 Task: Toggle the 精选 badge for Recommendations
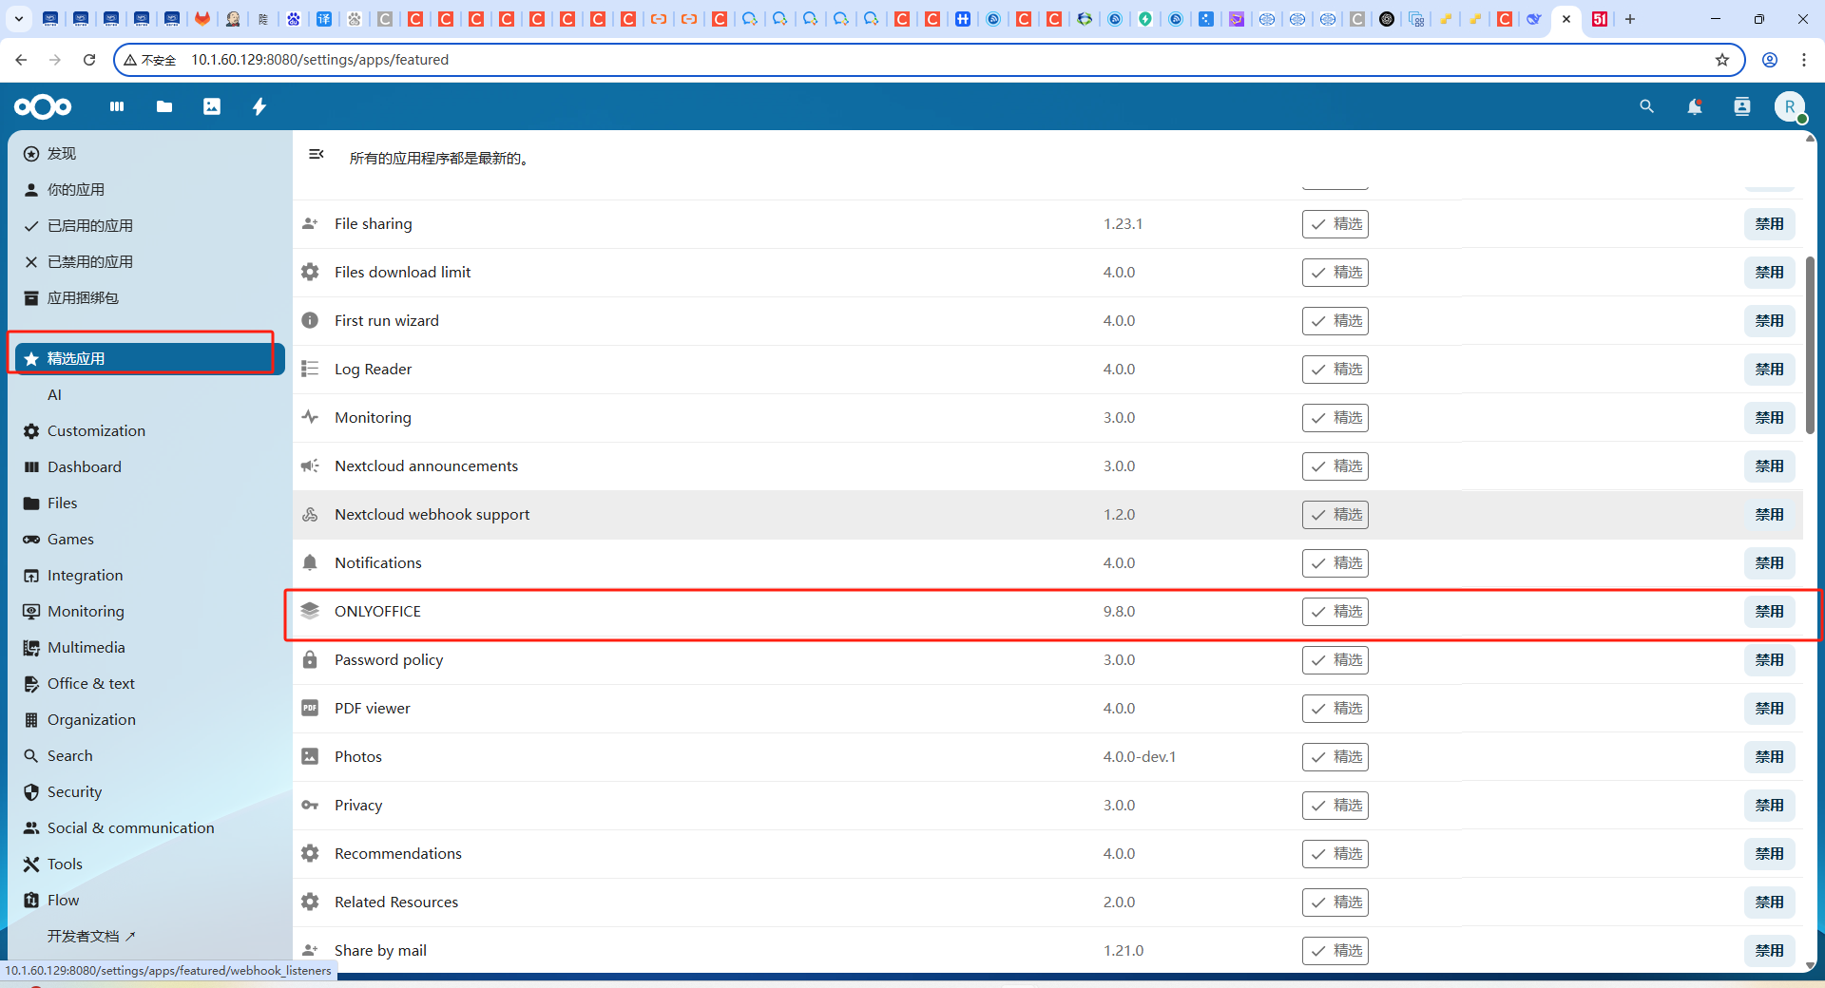coord(1335,854)
